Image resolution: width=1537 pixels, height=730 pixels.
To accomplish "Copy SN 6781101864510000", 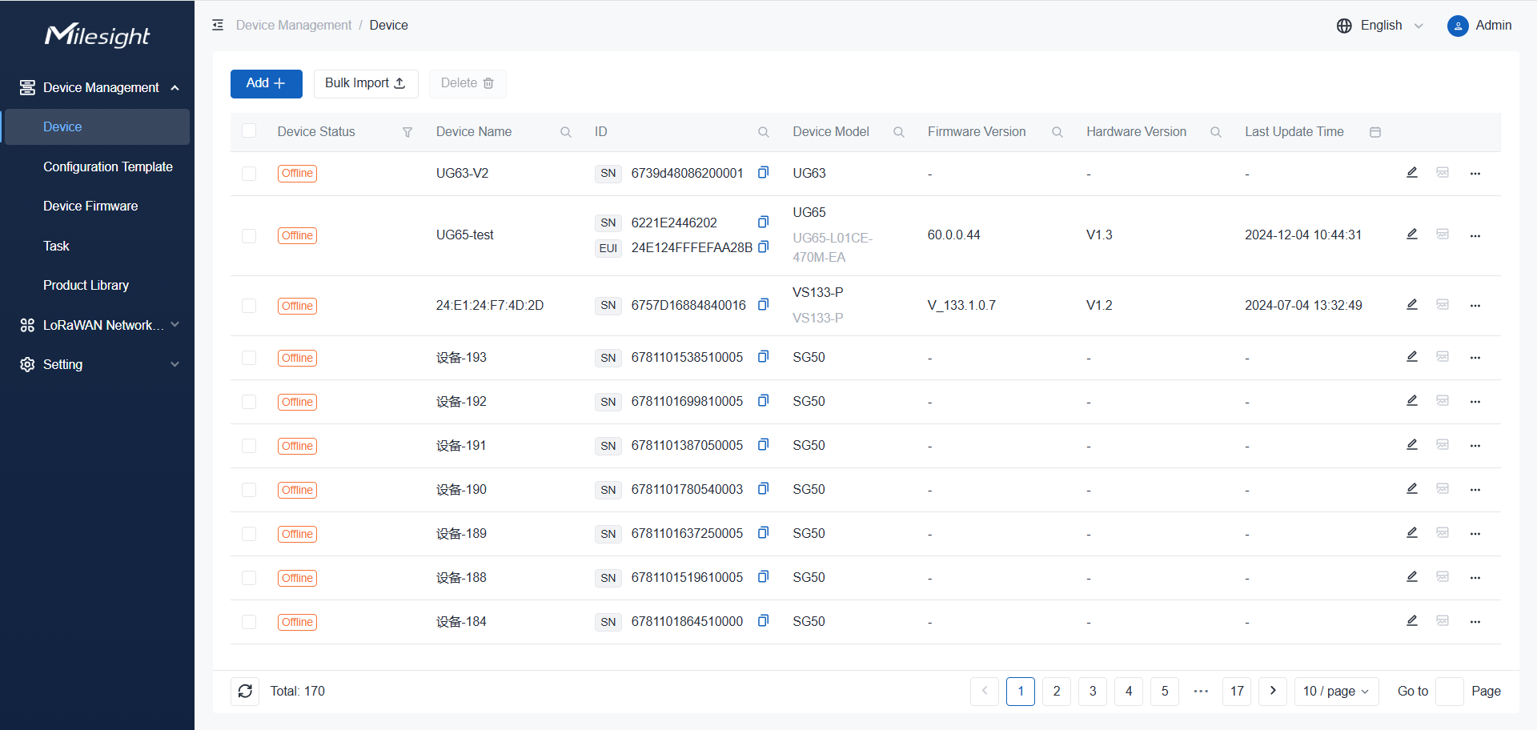I will pyautogui.click(x=763, y=621).
